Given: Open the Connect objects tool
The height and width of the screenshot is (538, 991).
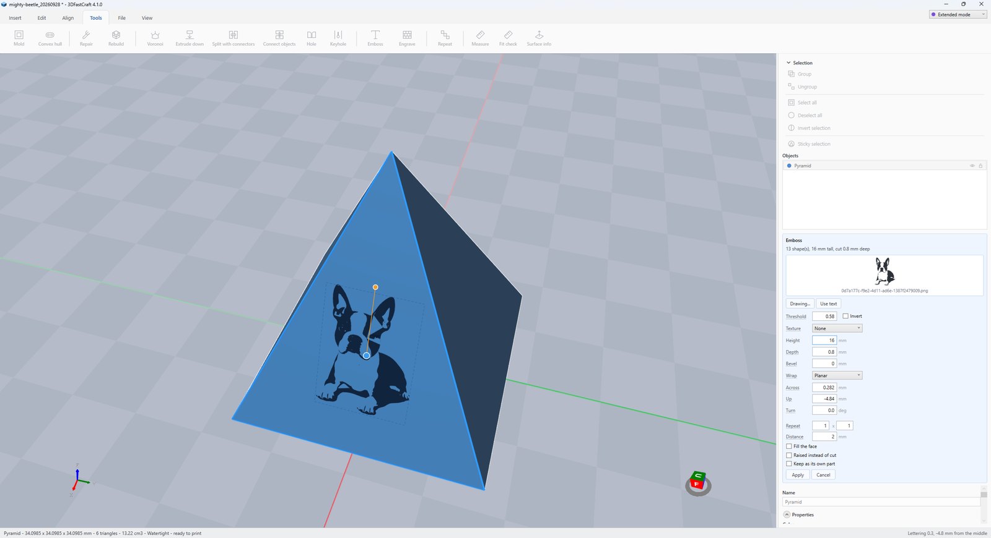Looking at the screenshot, I should click(279, 38).
